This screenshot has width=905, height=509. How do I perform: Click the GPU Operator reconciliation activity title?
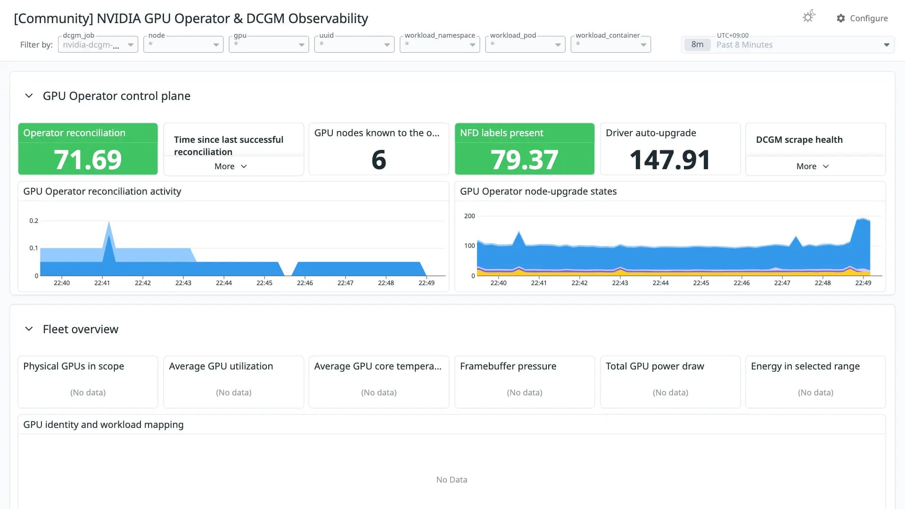[x=102, y=191]
